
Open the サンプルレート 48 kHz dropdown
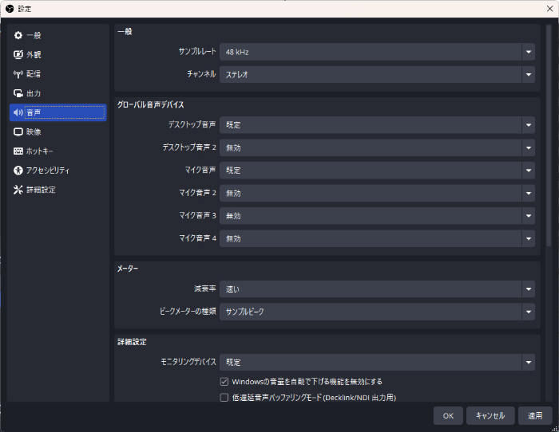coord(377,52)
